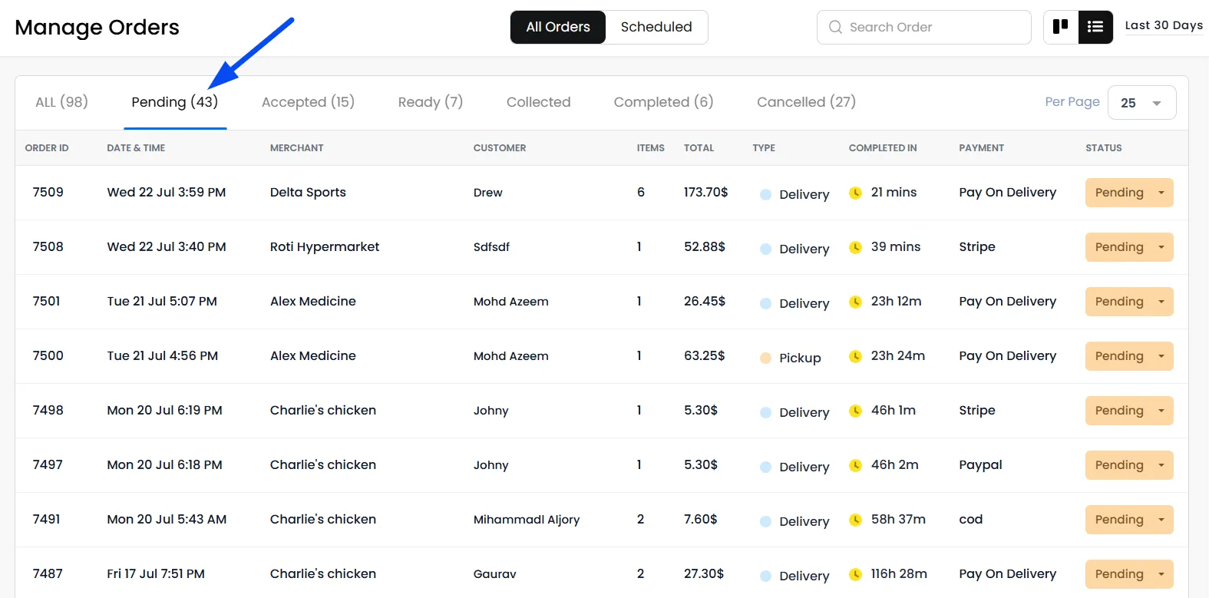Viewport: 1209px width, 598px height.
Task: Click the ORDER ID column header
Action: click(47, 148)
